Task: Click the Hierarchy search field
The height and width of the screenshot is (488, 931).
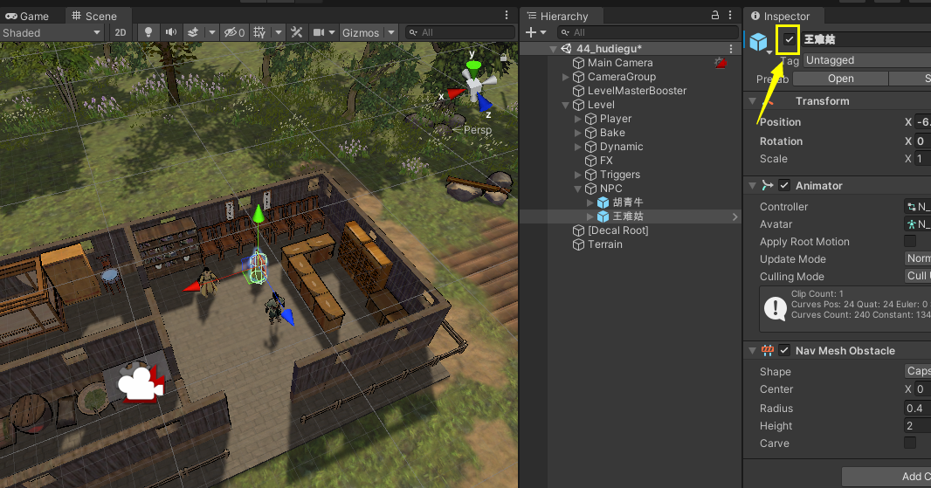Action: [647, 32]
